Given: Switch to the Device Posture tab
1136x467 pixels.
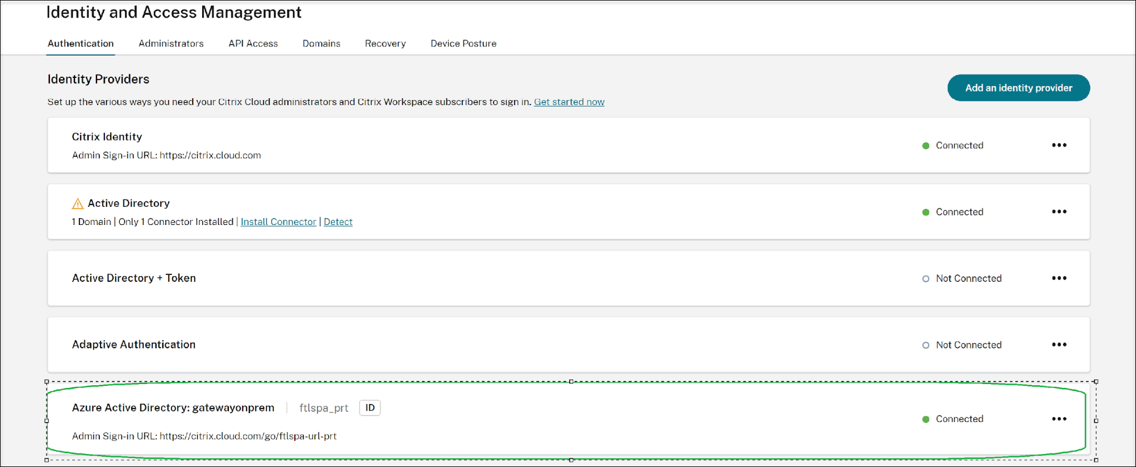Looking at the screenshot, I should click(463, 44).
